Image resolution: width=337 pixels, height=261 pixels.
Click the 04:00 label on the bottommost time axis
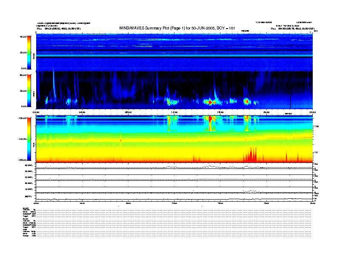click(x=82, y=203)
